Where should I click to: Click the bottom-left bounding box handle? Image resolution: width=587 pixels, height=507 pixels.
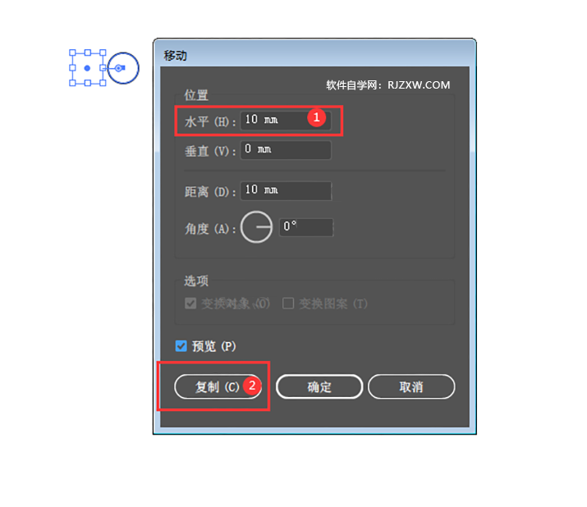click(x=72, y=83)
